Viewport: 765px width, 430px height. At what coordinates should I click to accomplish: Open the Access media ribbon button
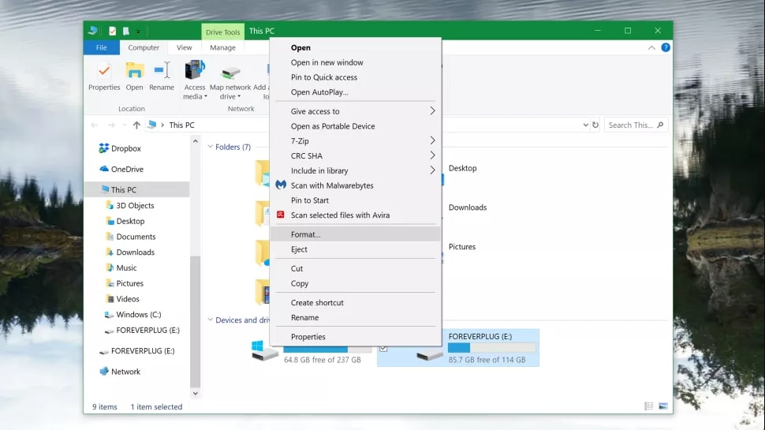195,80
